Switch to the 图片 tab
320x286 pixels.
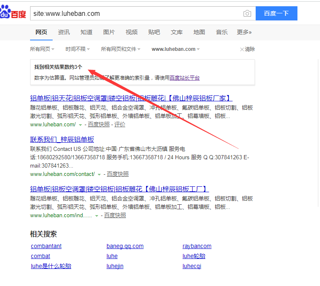point(109,32)
